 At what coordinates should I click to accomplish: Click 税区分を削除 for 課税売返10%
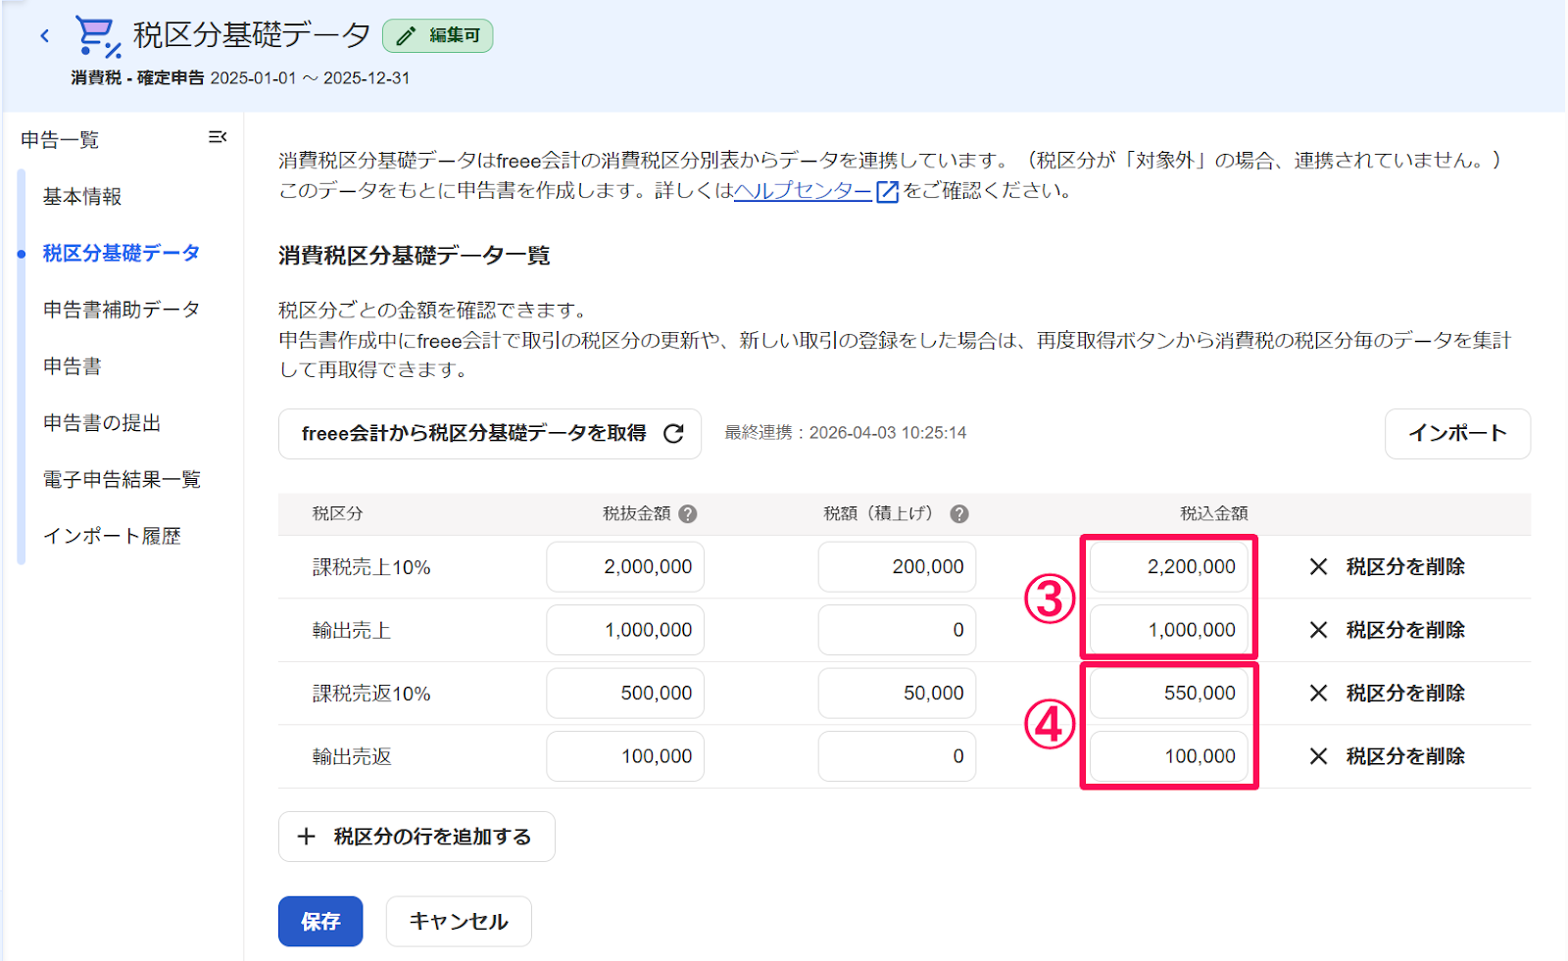[1405, 693]
